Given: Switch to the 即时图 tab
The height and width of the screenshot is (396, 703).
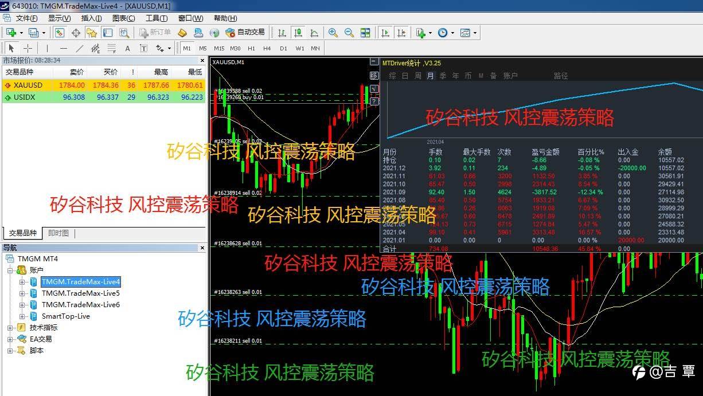Looking at the screenshot, I should [58, 233].
